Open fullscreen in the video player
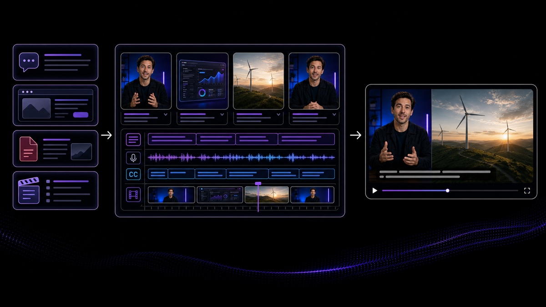 point(527,191)
